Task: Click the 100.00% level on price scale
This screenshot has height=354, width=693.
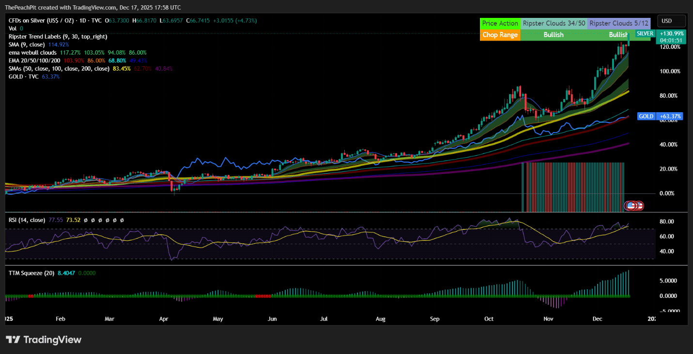Action: tap(671, 71)
